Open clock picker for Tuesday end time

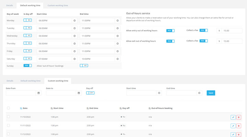point(118,28)
